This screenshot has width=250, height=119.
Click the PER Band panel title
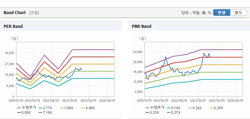point(13,26)
